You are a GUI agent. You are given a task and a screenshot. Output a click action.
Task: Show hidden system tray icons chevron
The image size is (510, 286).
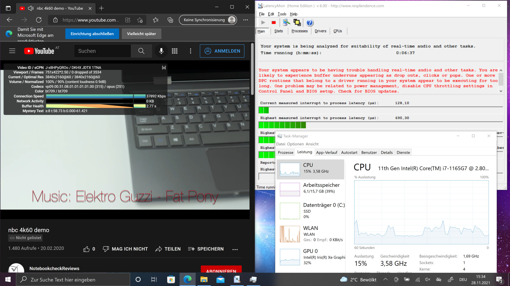point(385,279)
